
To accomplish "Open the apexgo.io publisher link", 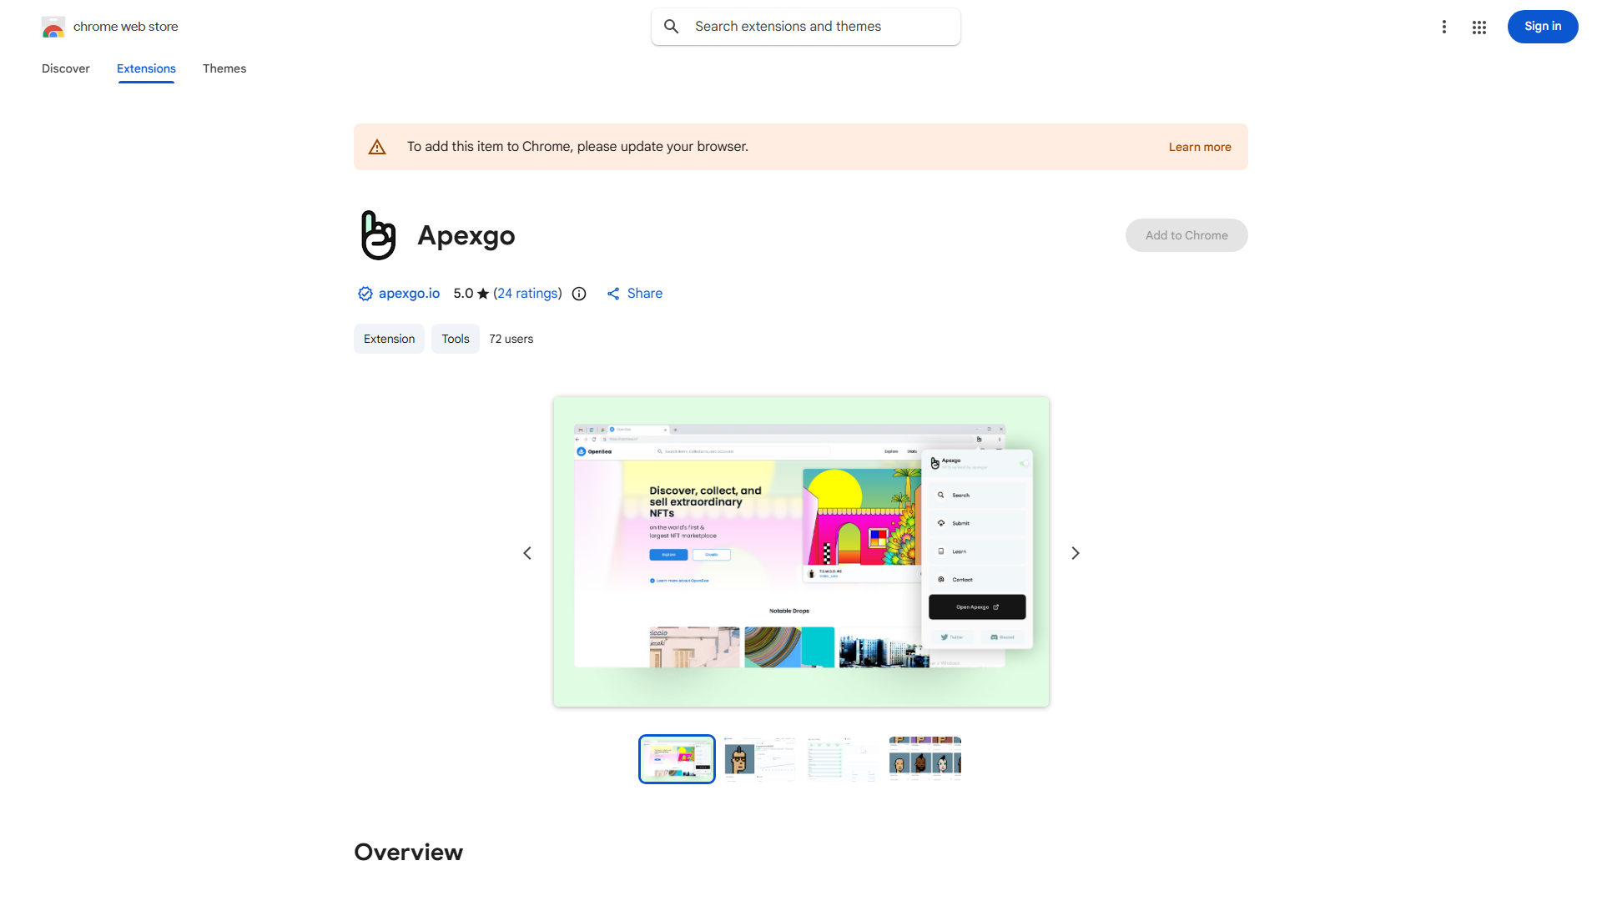I will (x=409, y=294).
